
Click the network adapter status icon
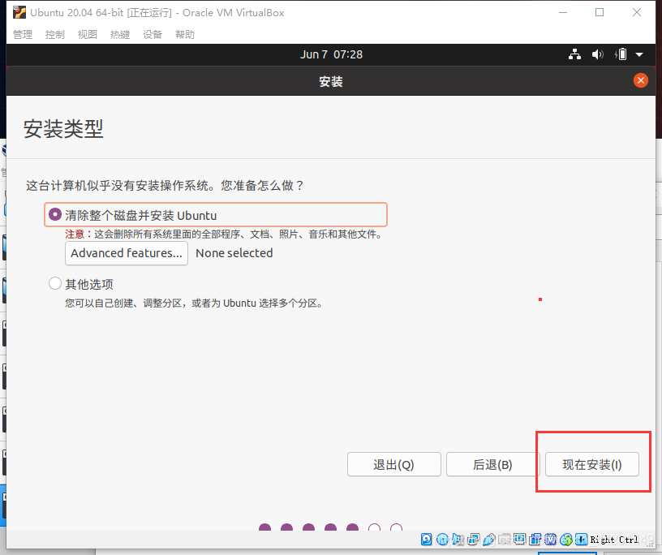pyautogui.click(x=473, y=539)
